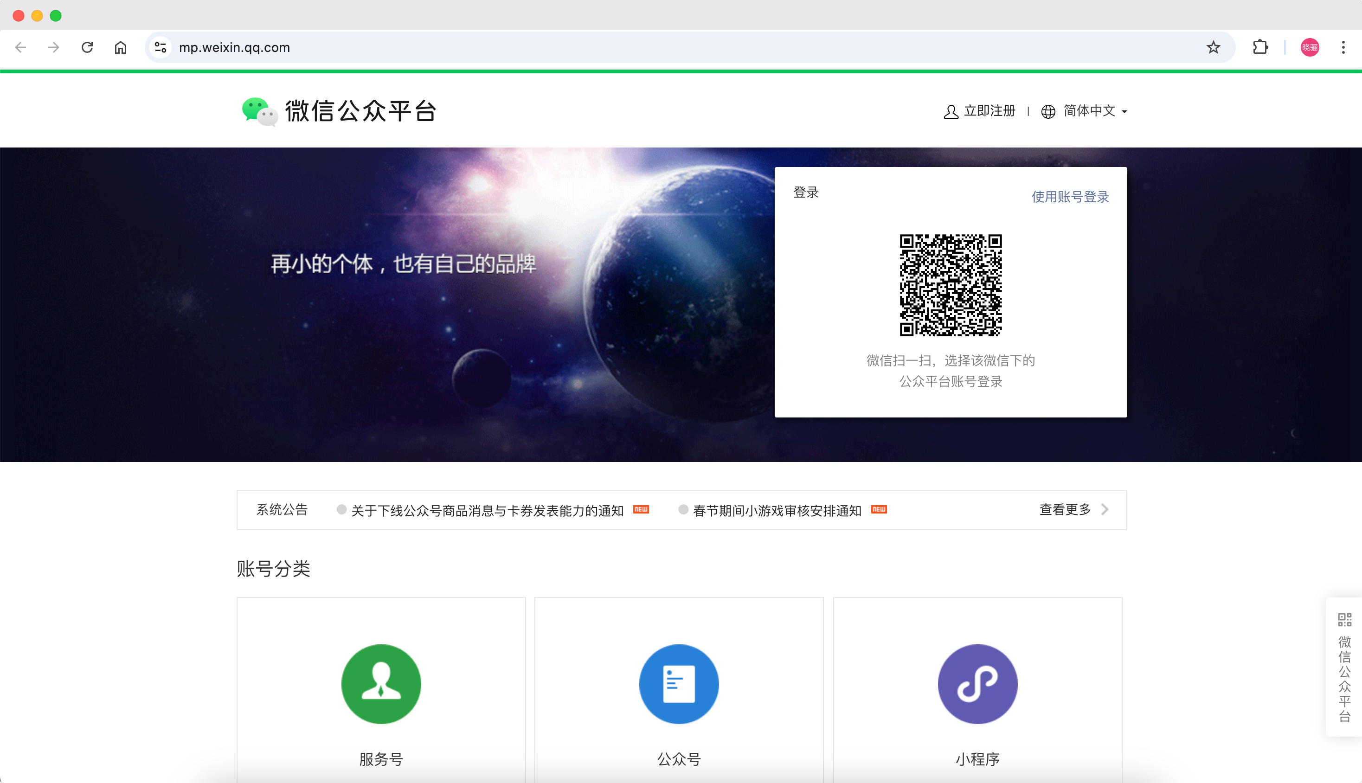The image size is (1362, 783).
Task: Click the vertical 微信公众平台 side widget text
Action: (x=1344, y=679)
